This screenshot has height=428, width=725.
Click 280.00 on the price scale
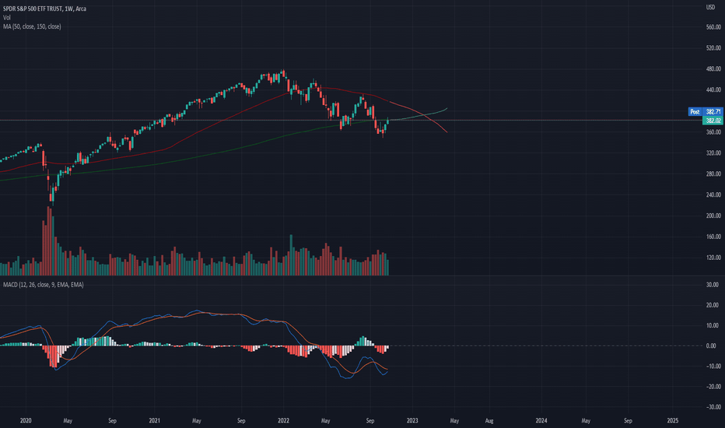click(713, 174)
